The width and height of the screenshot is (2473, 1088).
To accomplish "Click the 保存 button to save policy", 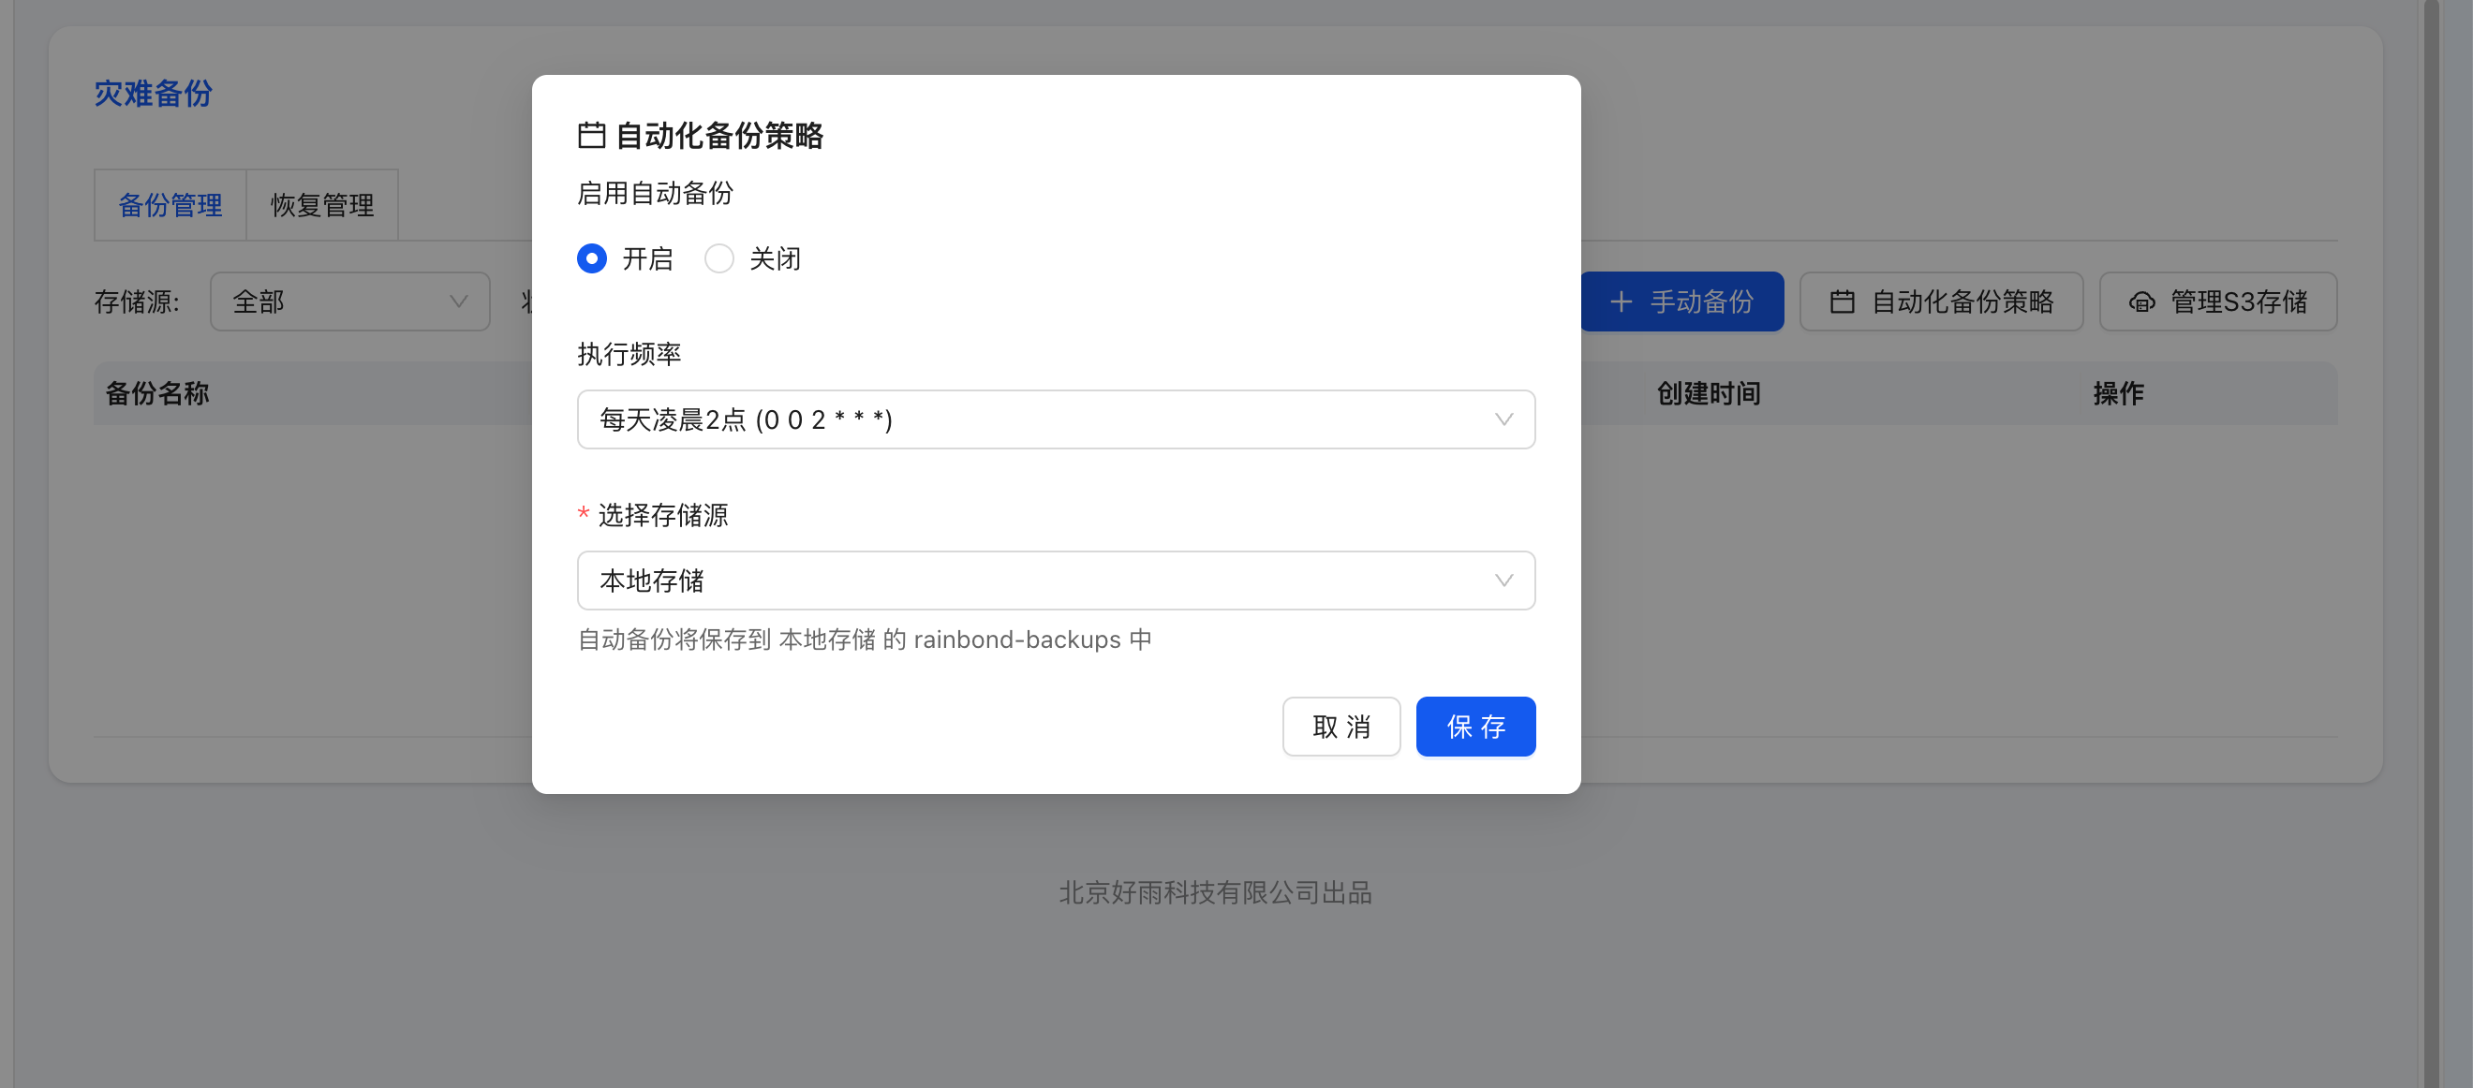I will tap(1475, 727).
